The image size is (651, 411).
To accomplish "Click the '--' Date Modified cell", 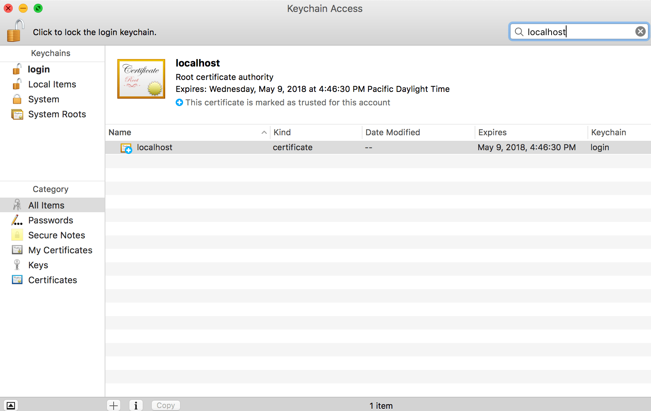I will (x=368, y=147).
